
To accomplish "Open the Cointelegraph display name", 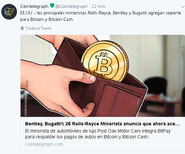I will click(x=34, y=7).
